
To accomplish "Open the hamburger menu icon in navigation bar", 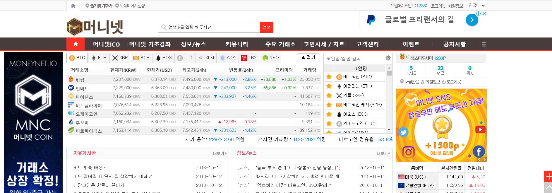I will click(484, 44).
